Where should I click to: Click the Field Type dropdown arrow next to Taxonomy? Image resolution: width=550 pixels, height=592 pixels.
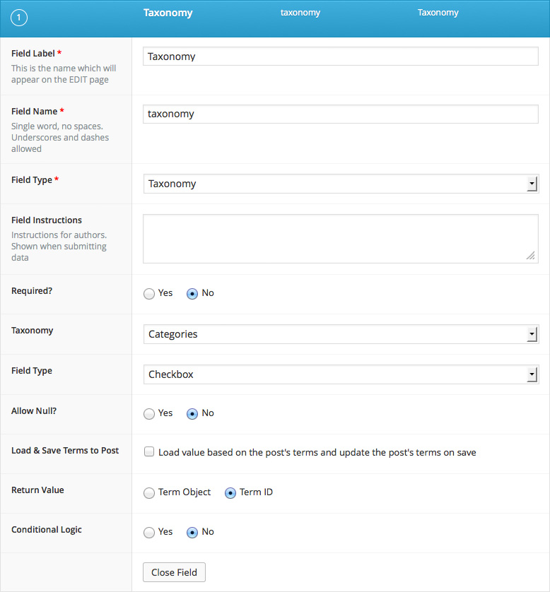[532, 184]
